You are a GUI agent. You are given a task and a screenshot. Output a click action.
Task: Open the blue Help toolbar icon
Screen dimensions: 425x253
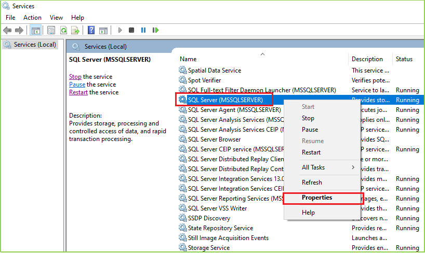pos(91,30)
